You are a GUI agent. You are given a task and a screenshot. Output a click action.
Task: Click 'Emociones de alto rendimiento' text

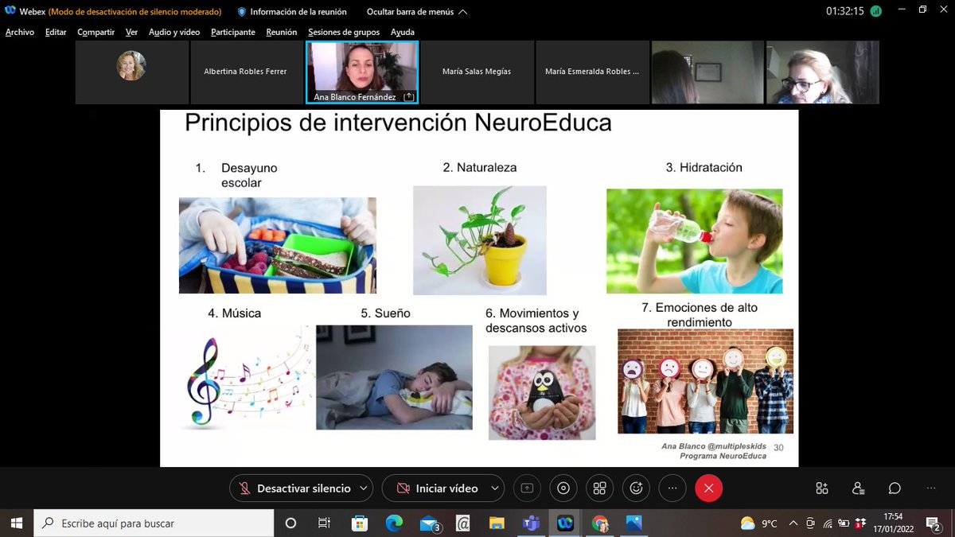tap(700, 315)
